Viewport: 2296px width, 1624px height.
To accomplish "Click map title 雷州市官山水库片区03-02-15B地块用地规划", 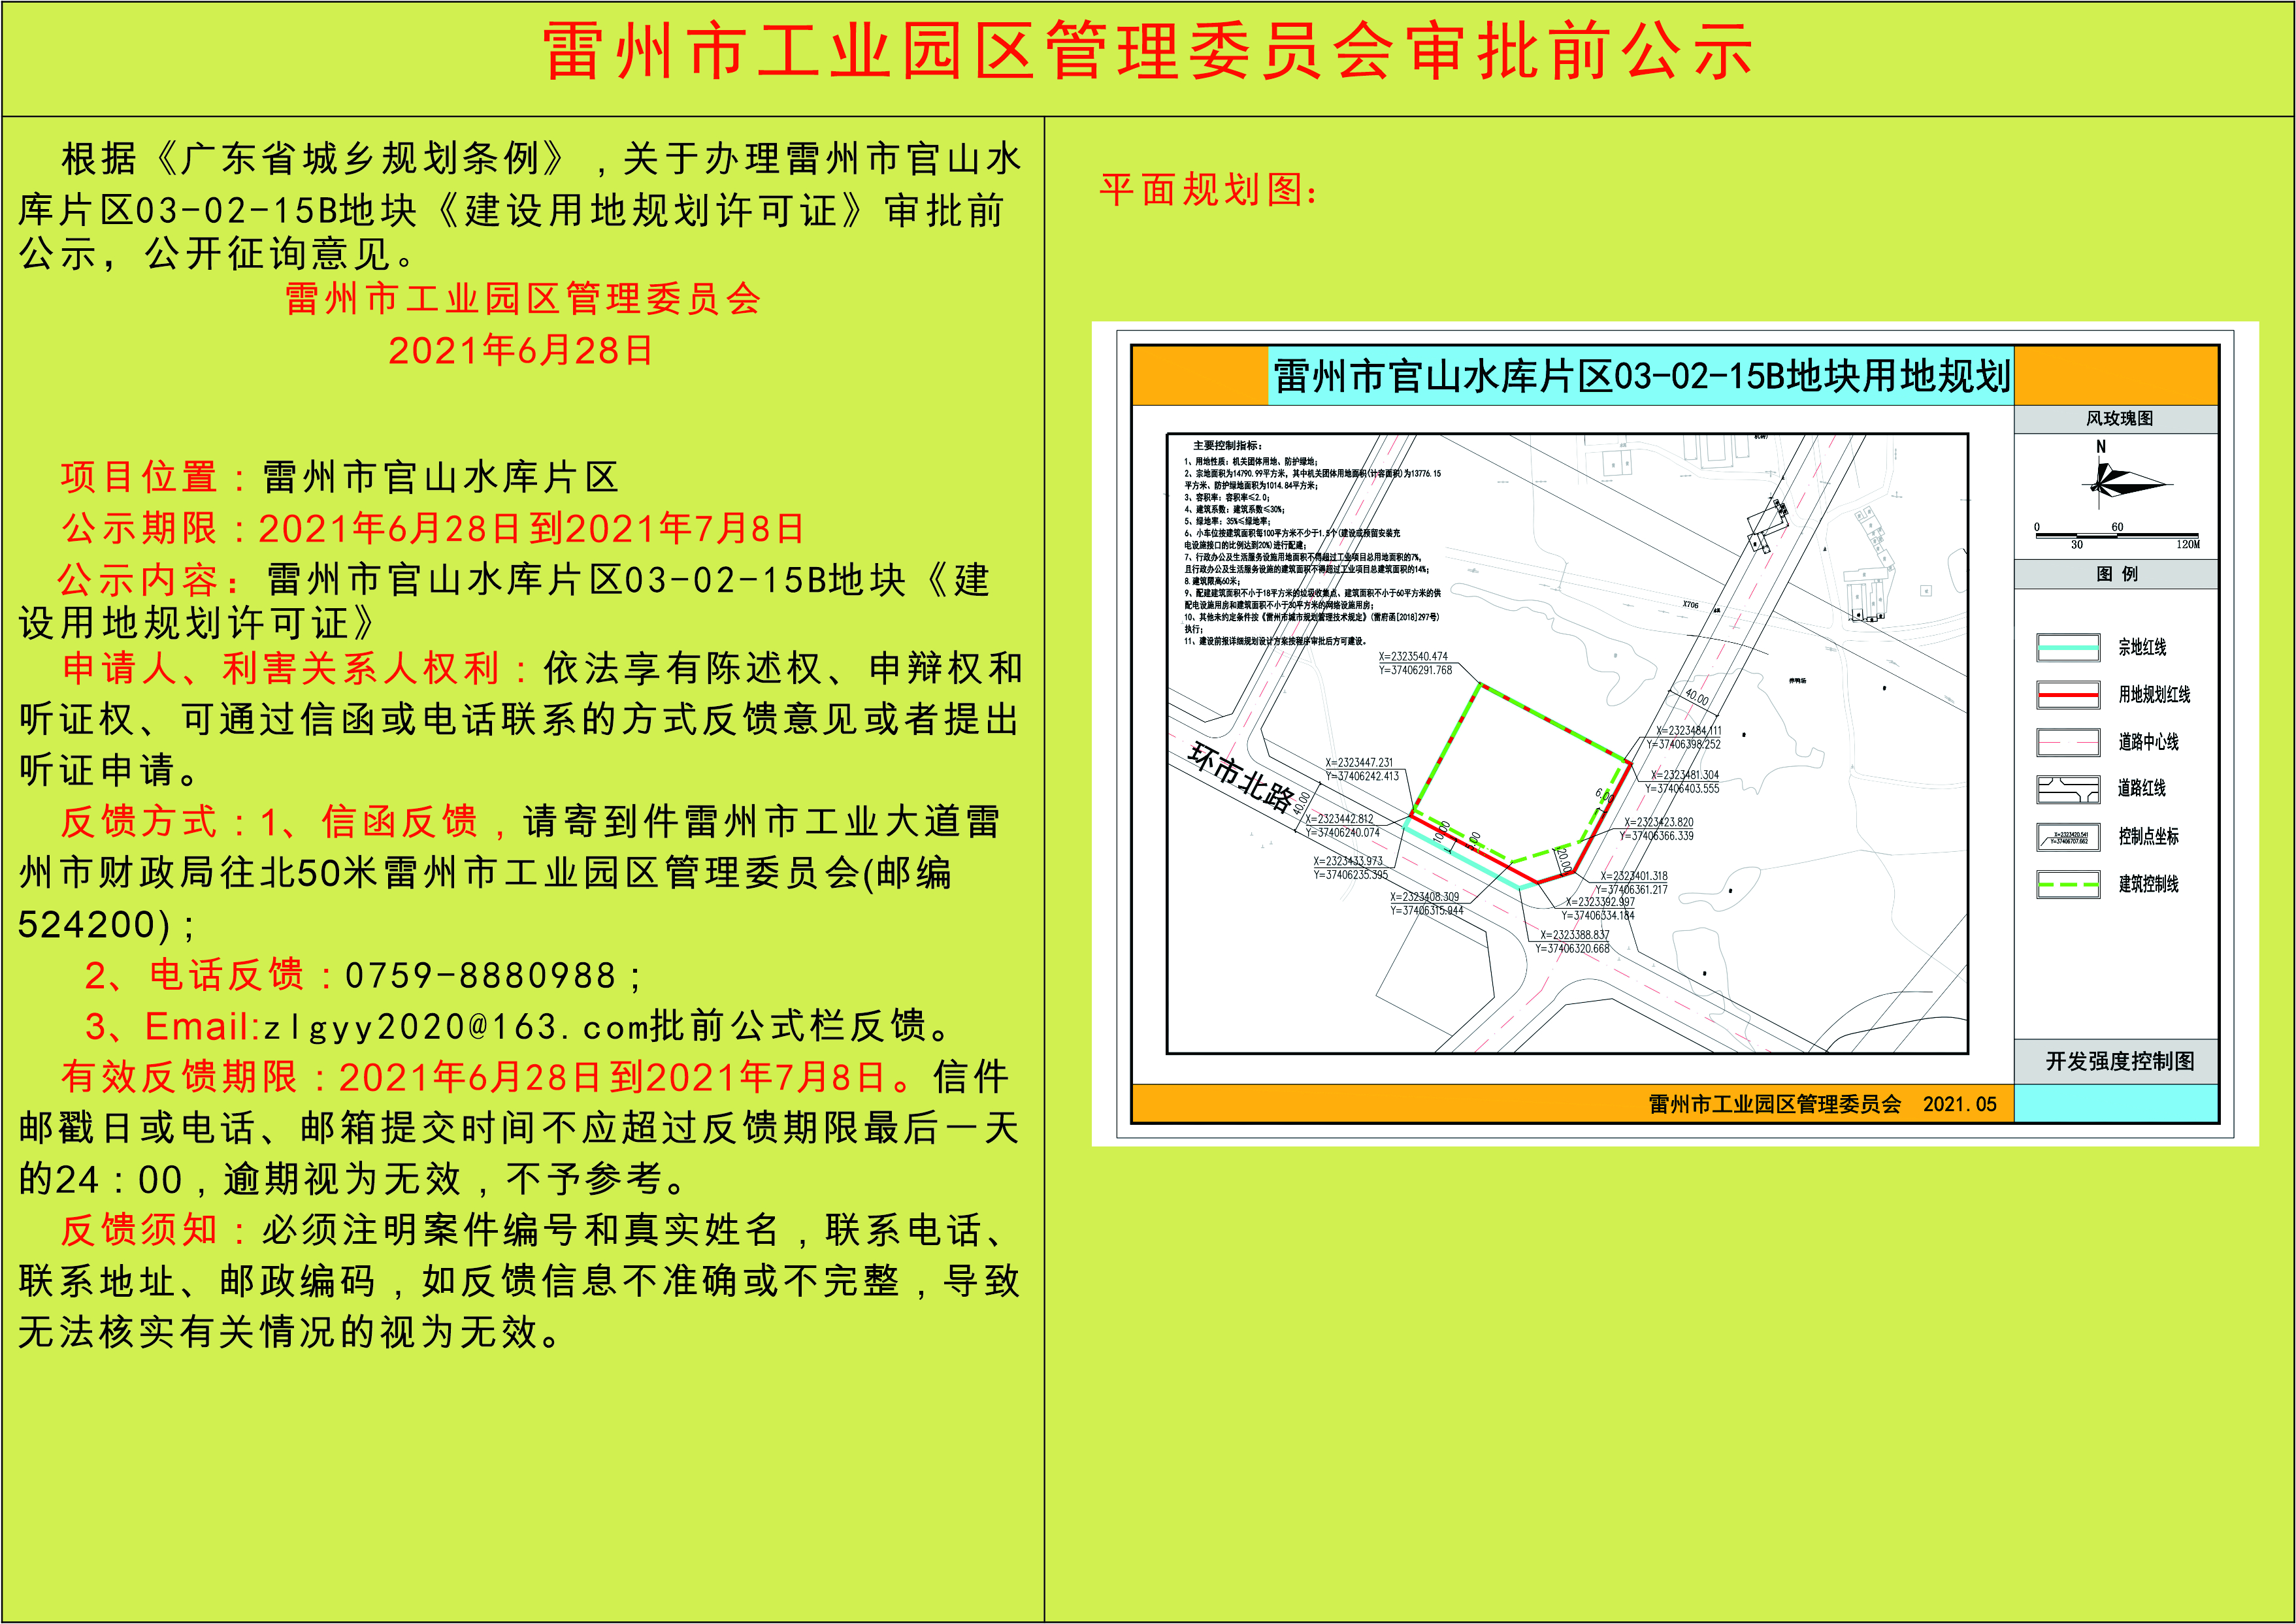I will click(1641, 376).
